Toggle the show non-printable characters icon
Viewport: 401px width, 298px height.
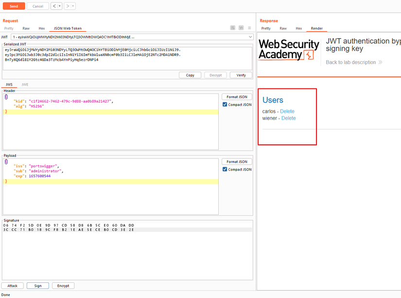tap(241, 28)
